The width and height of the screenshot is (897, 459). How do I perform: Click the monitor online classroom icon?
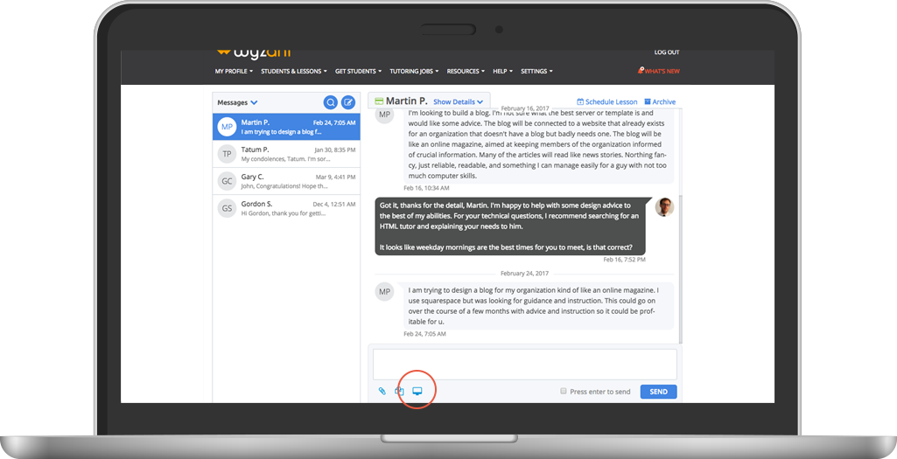click(x=417, y=391)
